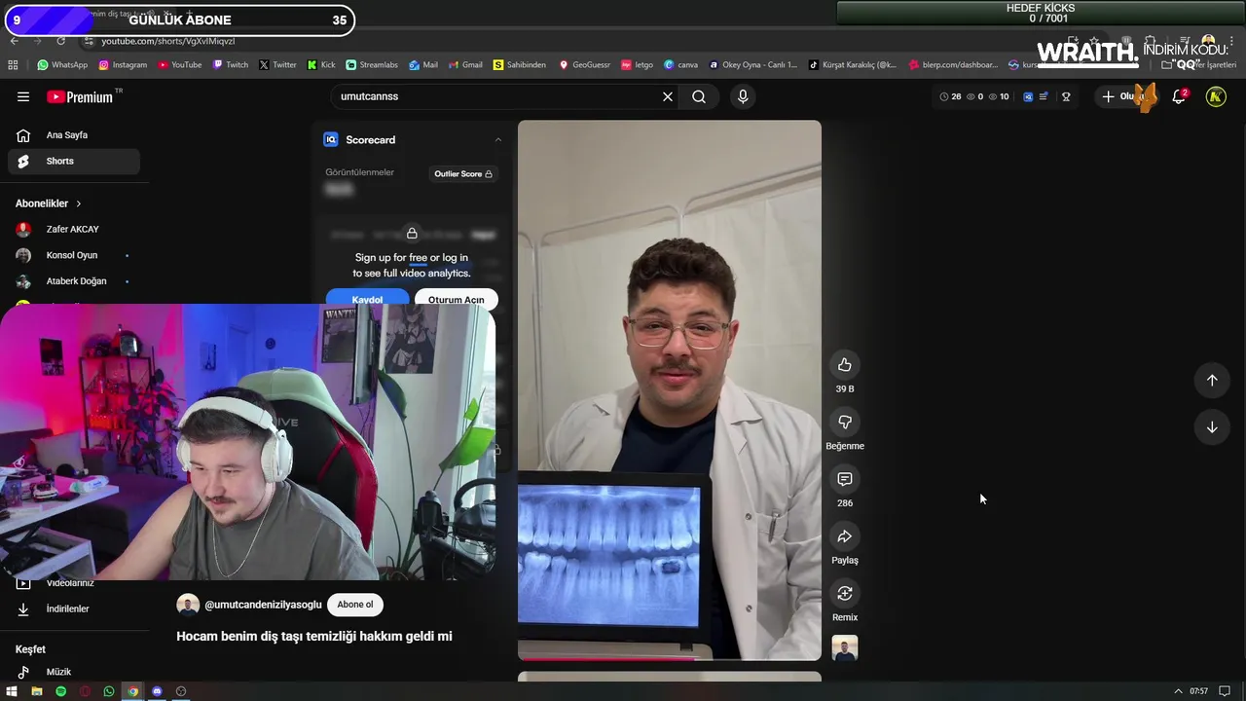1246x701 pixels.
Task: Click the address bar URL
Action: tap(168, 41)
